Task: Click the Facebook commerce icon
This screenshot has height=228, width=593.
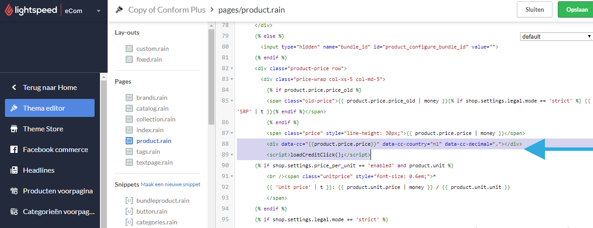Action: pos(14,150)
